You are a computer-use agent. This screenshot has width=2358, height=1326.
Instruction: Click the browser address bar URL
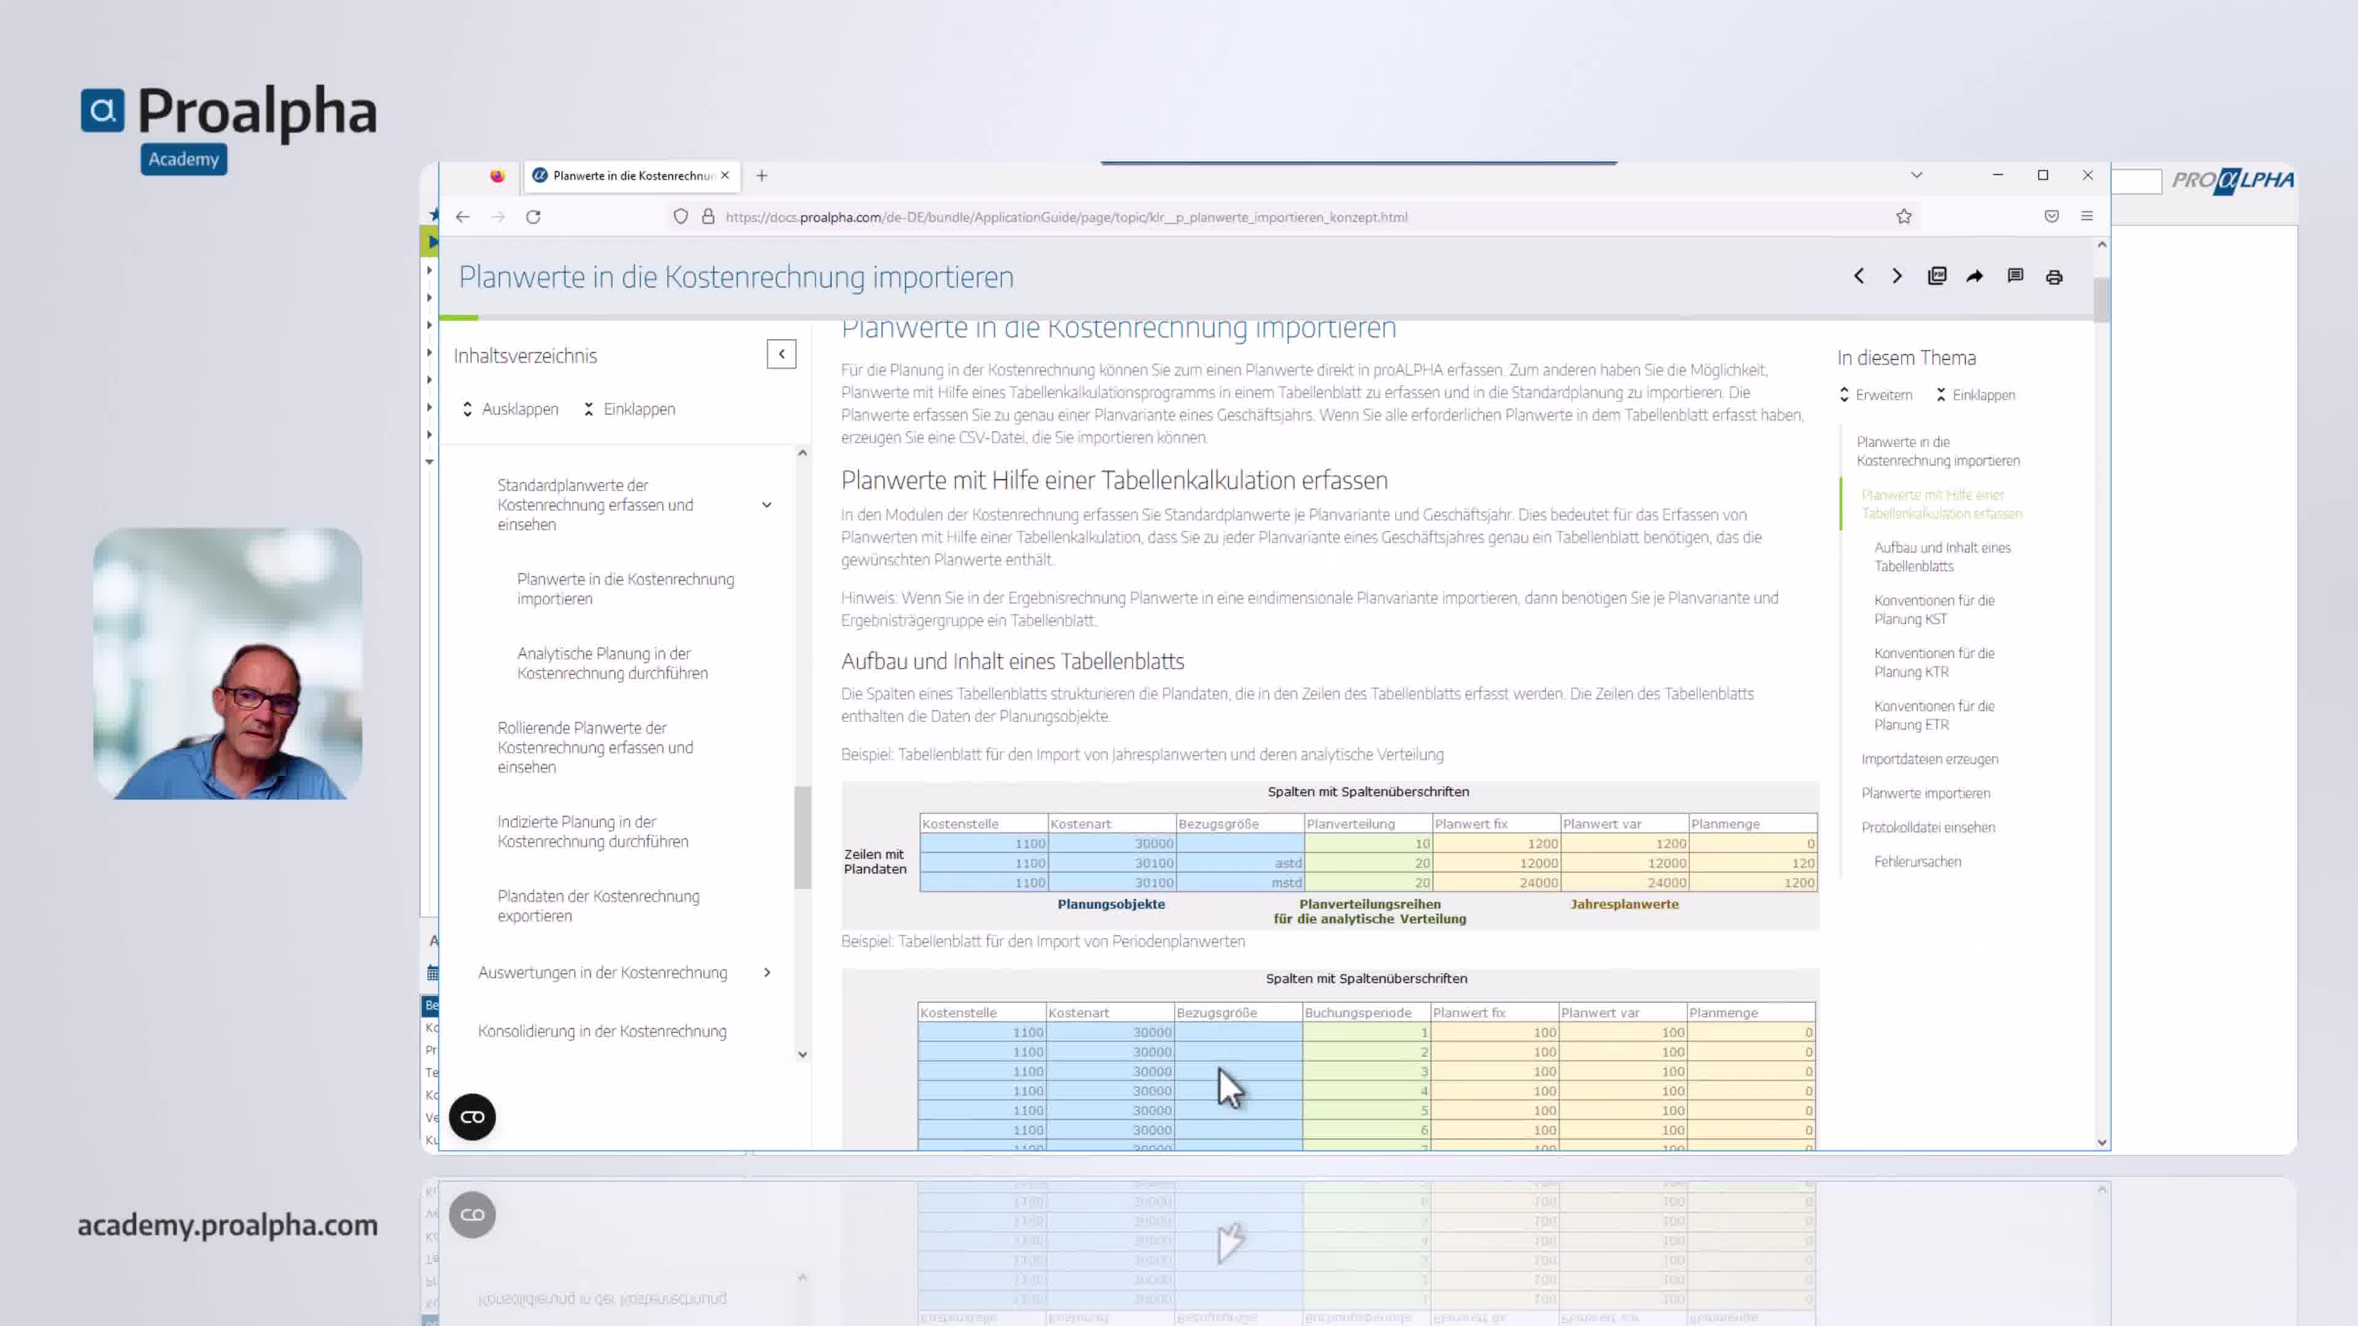pyautogui.click(x=1067, y=218)
